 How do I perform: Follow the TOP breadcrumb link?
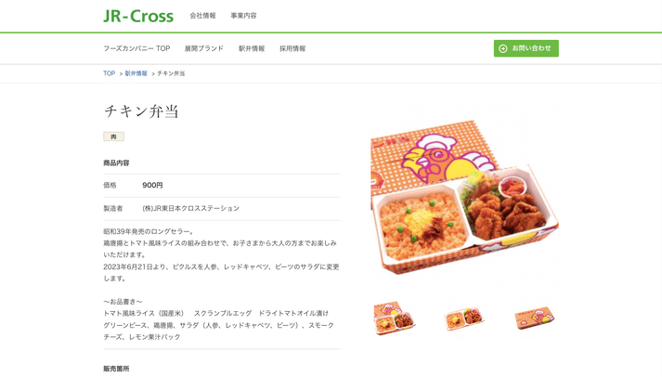point(110,73)
